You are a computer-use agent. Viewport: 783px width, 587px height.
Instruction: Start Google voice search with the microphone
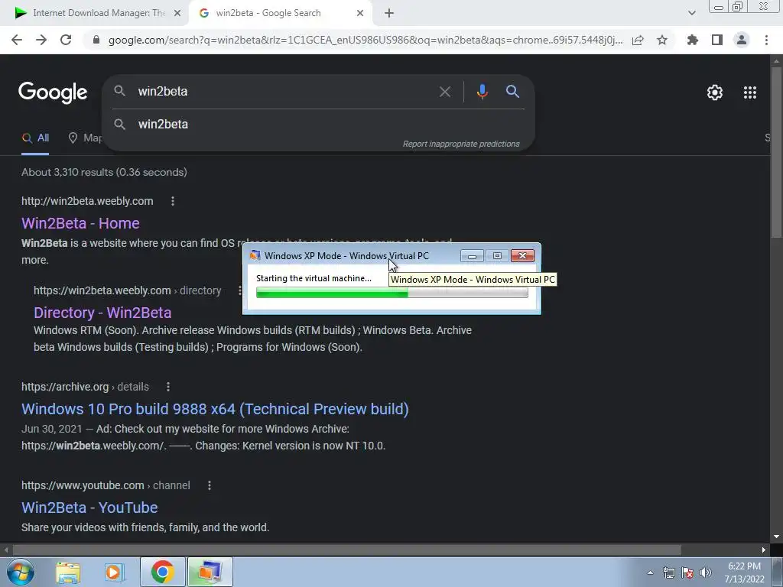point(482,92)
